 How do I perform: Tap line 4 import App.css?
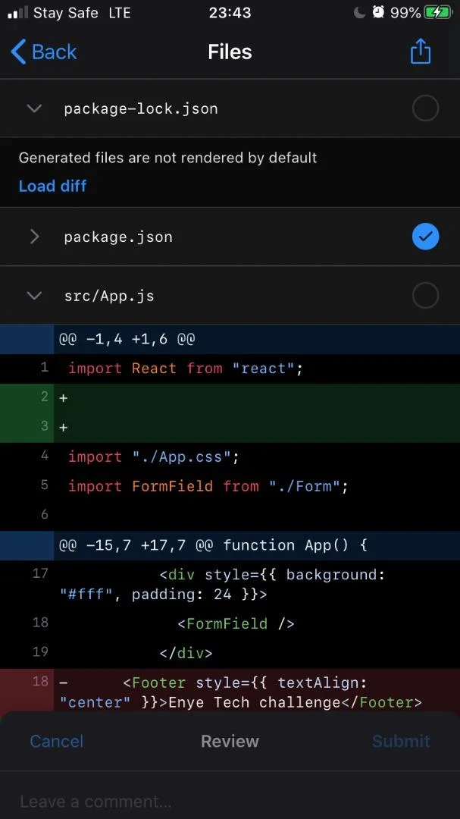coord(154,457)
